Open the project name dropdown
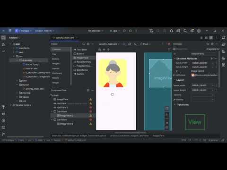The width and height of the screenshot is (227, 170). pos(24,31)
